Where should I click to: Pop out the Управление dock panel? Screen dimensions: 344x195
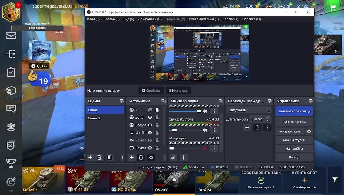tap(311, 101)
